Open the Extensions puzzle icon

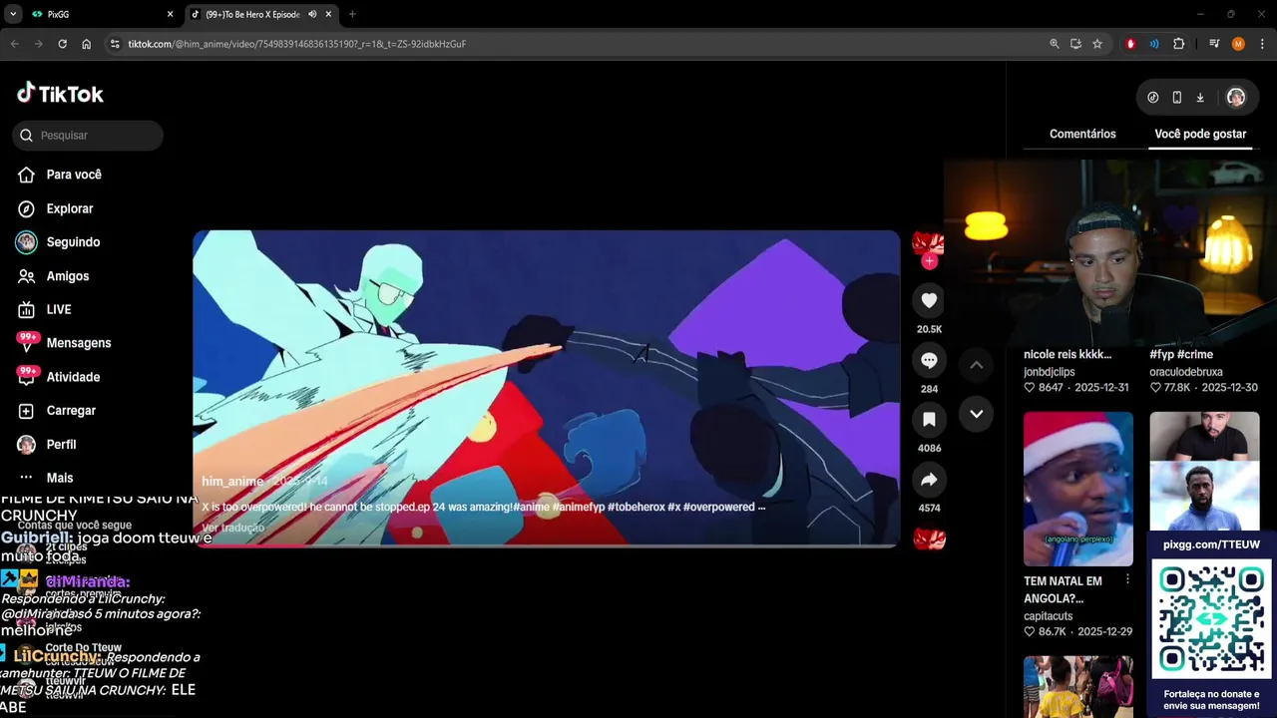(1178, 44)
